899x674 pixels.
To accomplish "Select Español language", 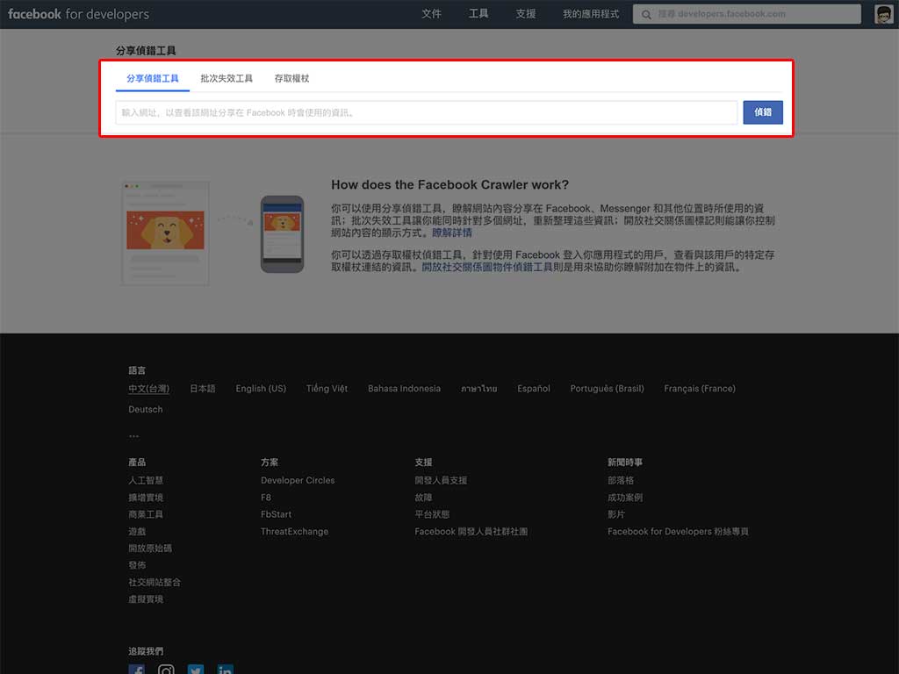I will [x=534, y=389].
